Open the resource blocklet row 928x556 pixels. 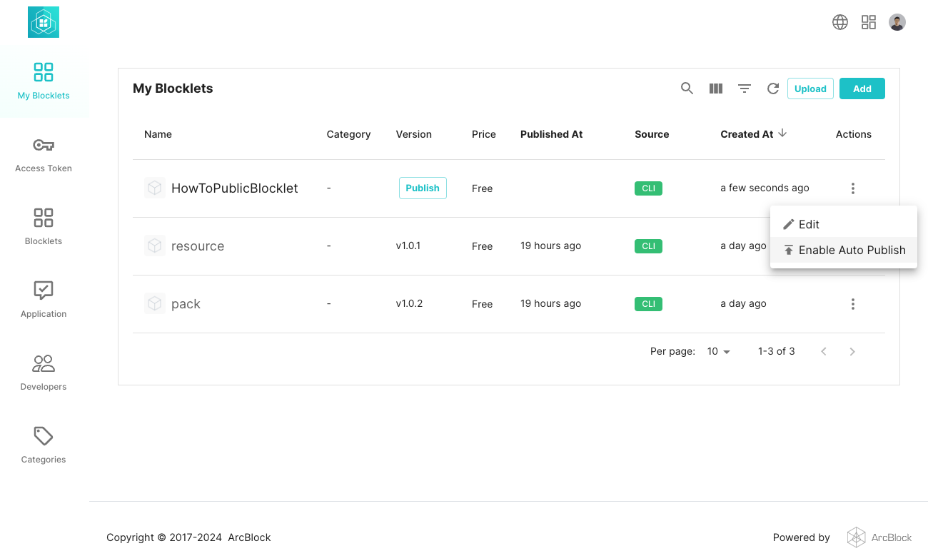pyautogui.click(x=198, y=246)
